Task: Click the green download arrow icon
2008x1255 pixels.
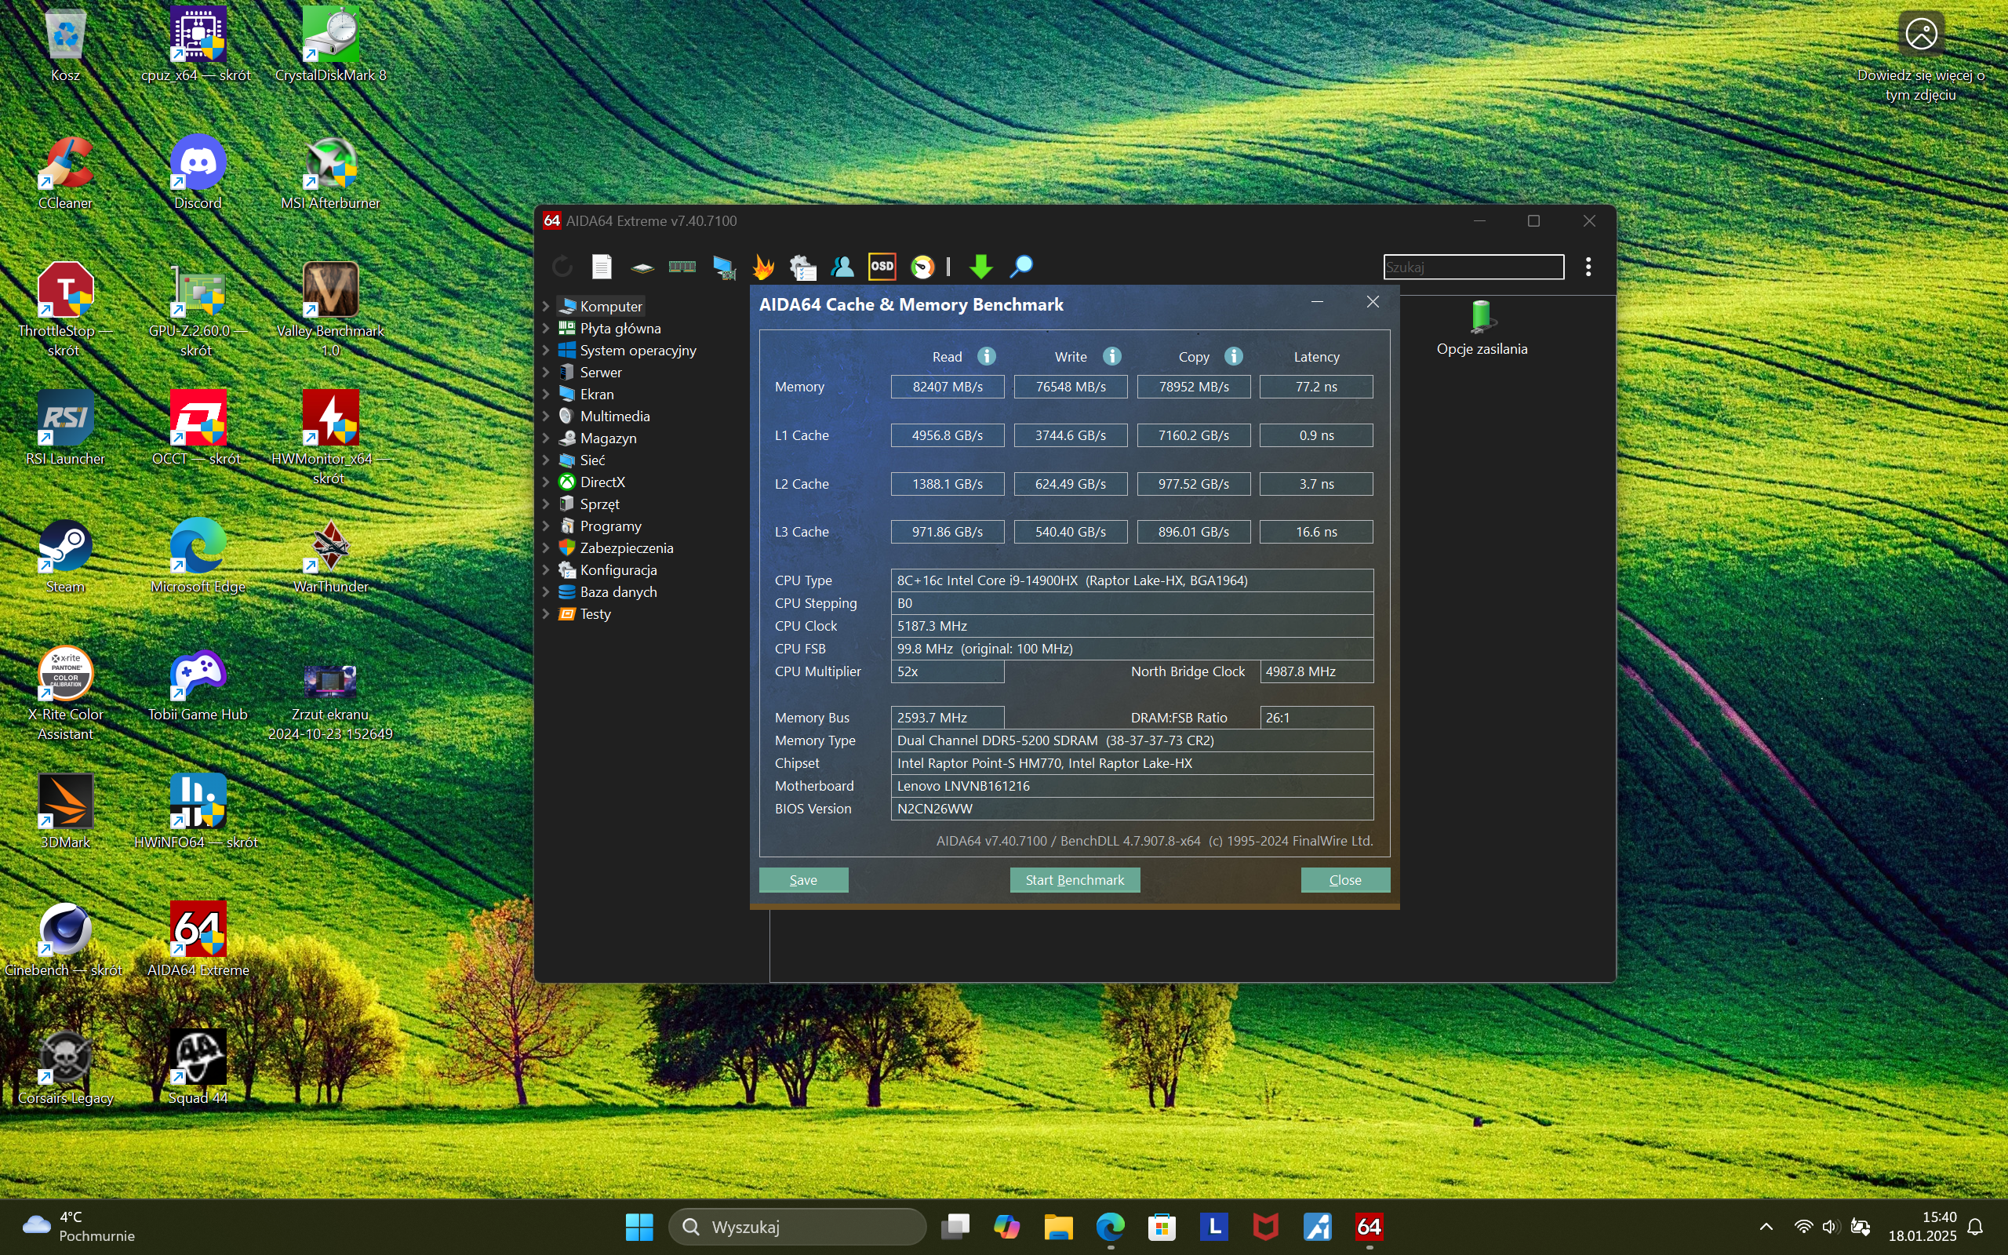Action: [x=980, y=267]
